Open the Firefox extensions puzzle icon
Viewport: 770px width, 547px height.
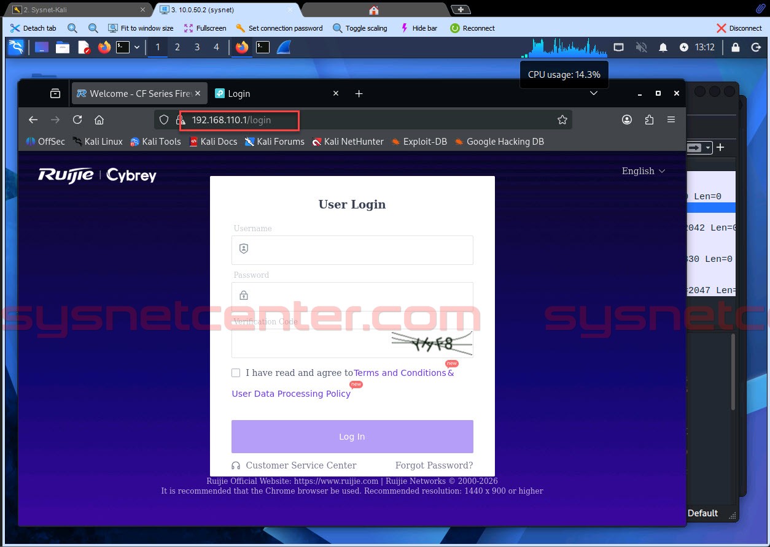(x=649, y=120)
